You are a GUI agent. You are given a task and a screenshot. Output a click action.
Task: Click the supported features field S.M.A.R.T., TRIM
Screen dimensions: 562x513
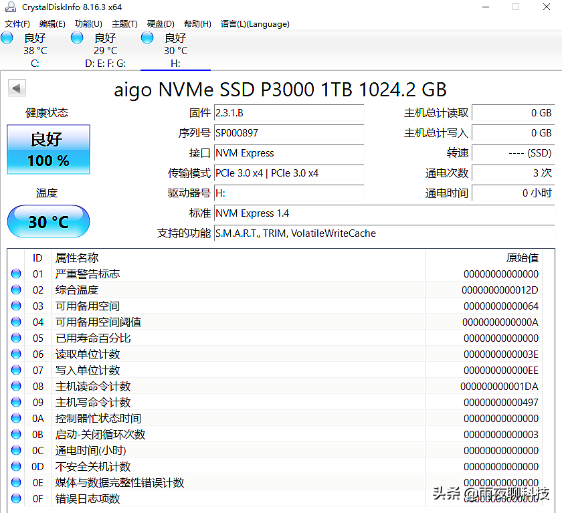click(385, 233)
